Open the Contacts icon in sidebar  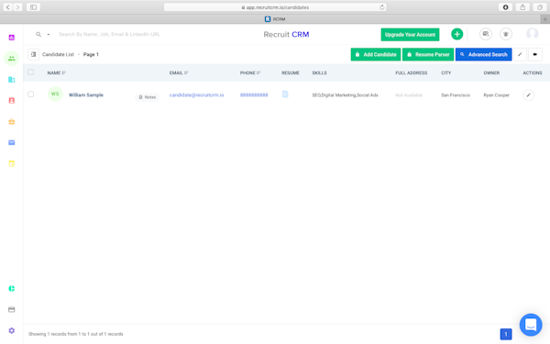pos(12,100)
